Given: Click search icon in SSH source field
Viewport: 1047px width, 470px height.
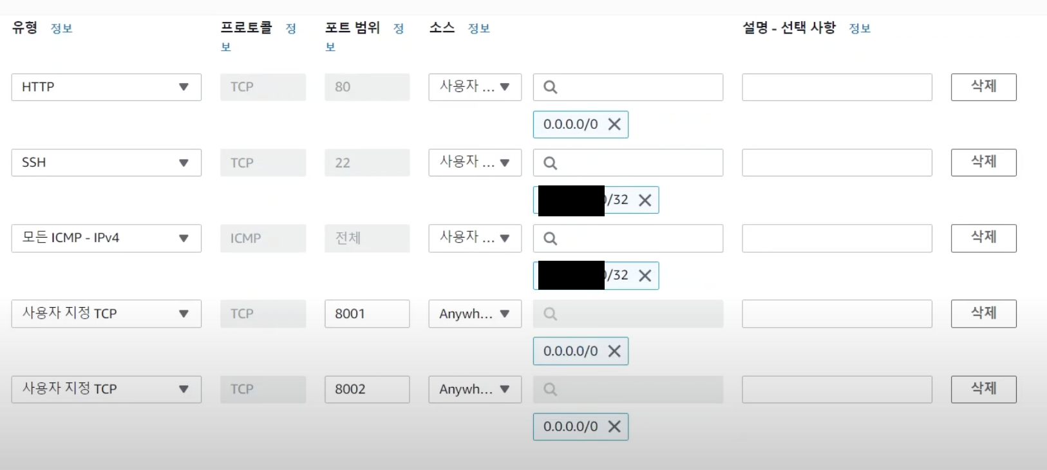Looking at the screenshot, I should tap(551, 163).
